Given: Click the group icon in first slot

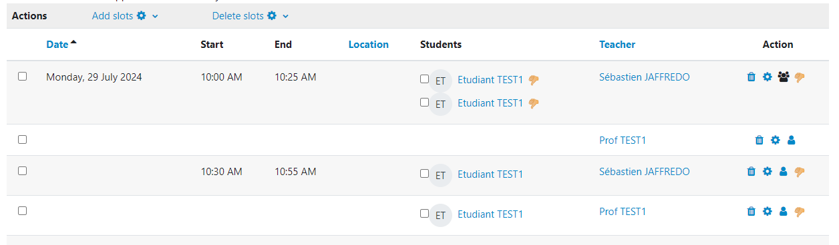Looking at the screenshot, I should 784,77.
